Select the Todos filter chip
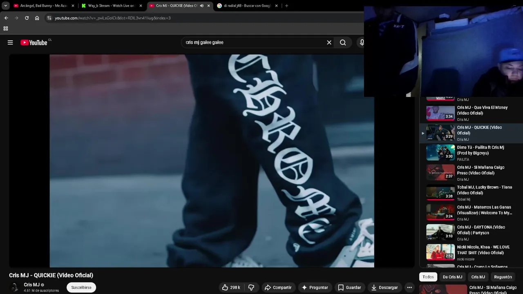Screen dimensions: 523x294 pos(428,277)
